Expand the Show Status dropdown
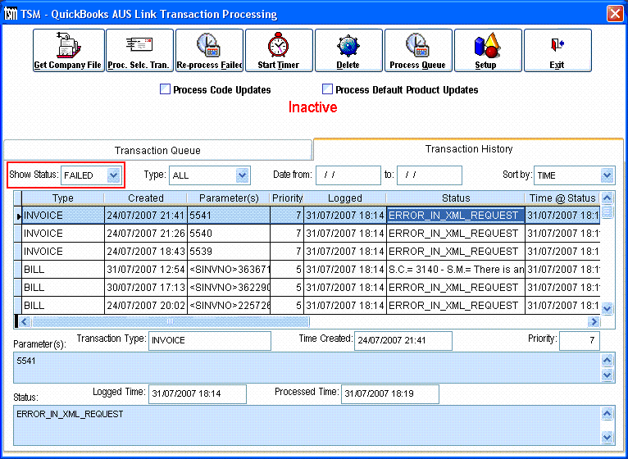The height and width of the screenshot is (459, 628). coord(114,175)
